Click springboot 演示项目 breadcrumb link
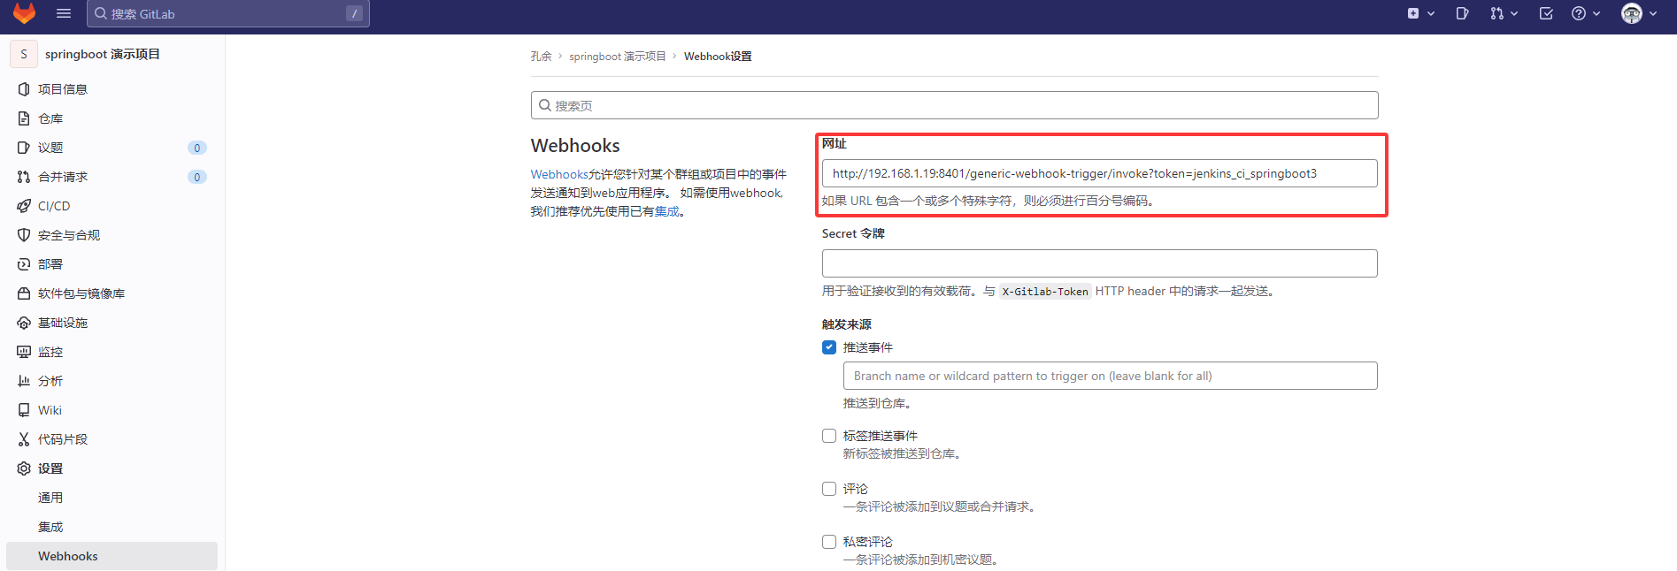This screenshot has width=1677, height=571. coord(617,57)
